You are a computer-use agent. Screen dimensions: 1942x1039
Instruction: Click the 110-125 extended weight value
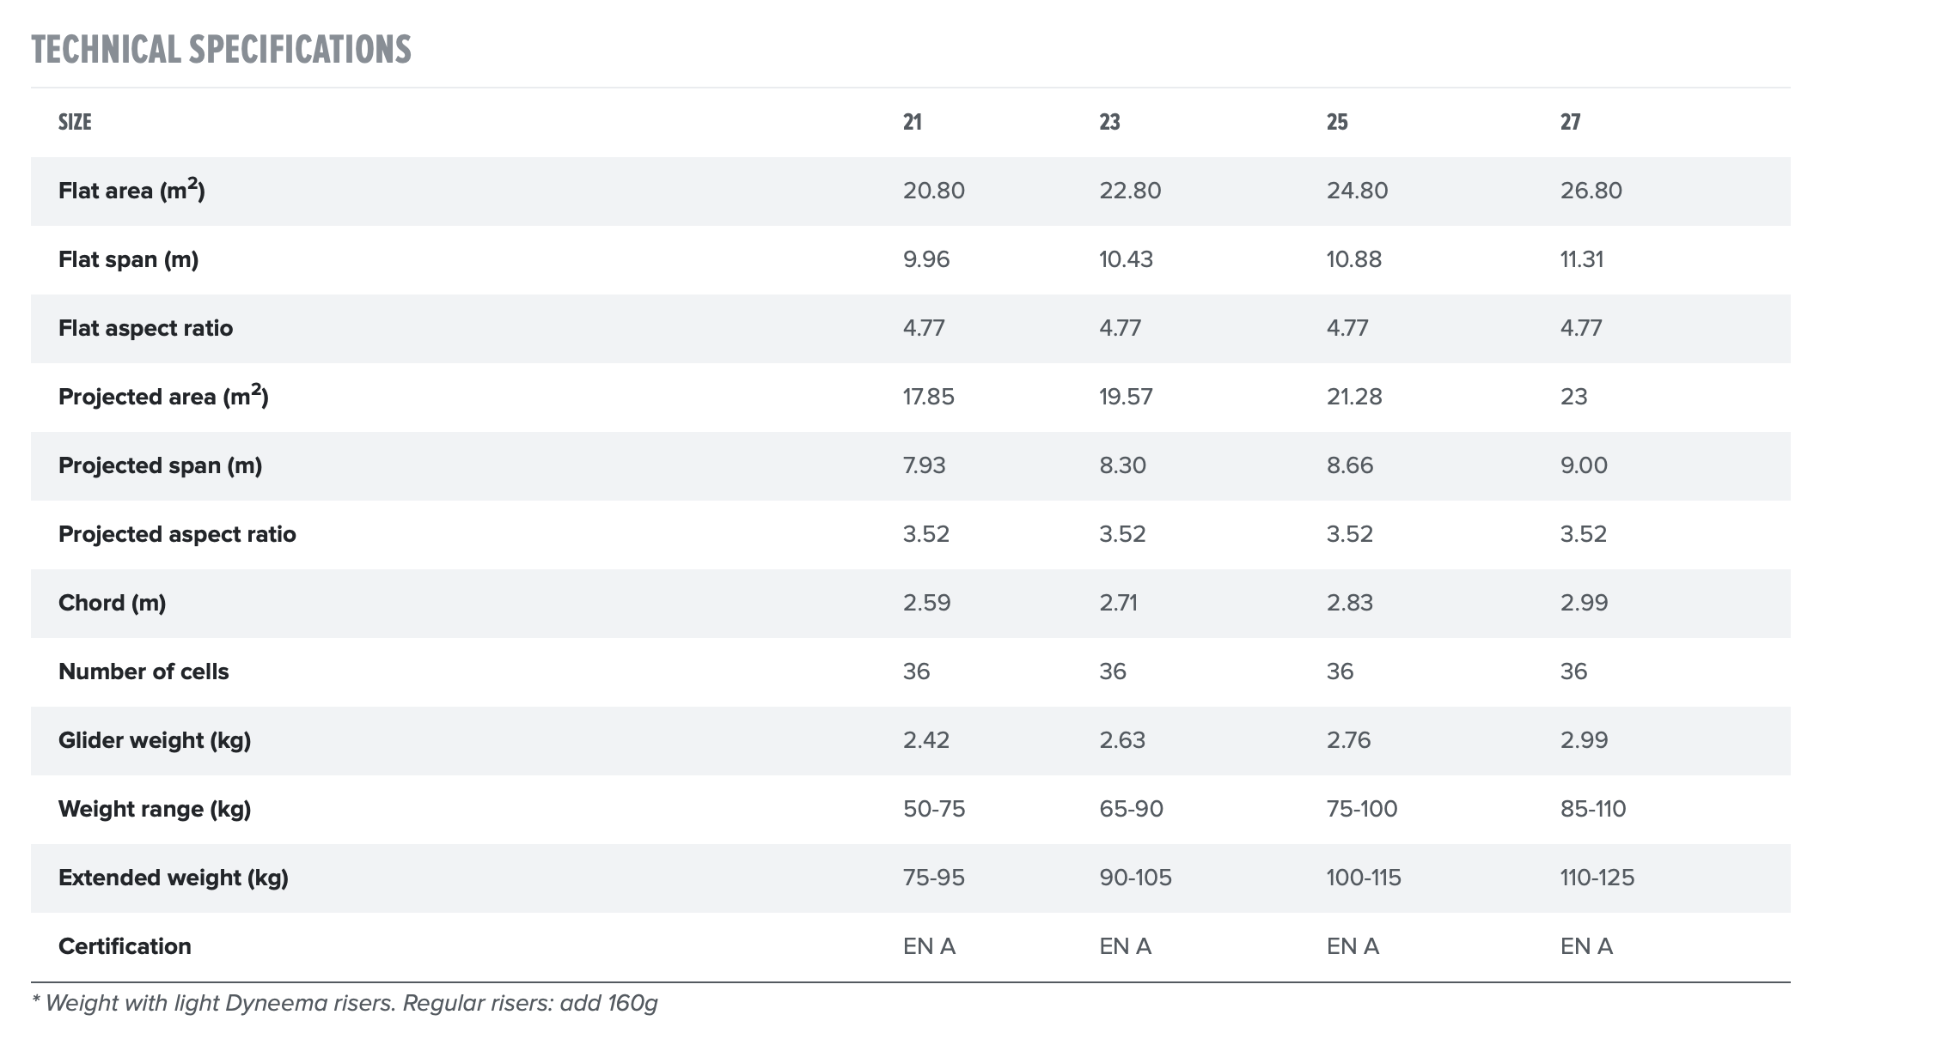point(1597,878)
